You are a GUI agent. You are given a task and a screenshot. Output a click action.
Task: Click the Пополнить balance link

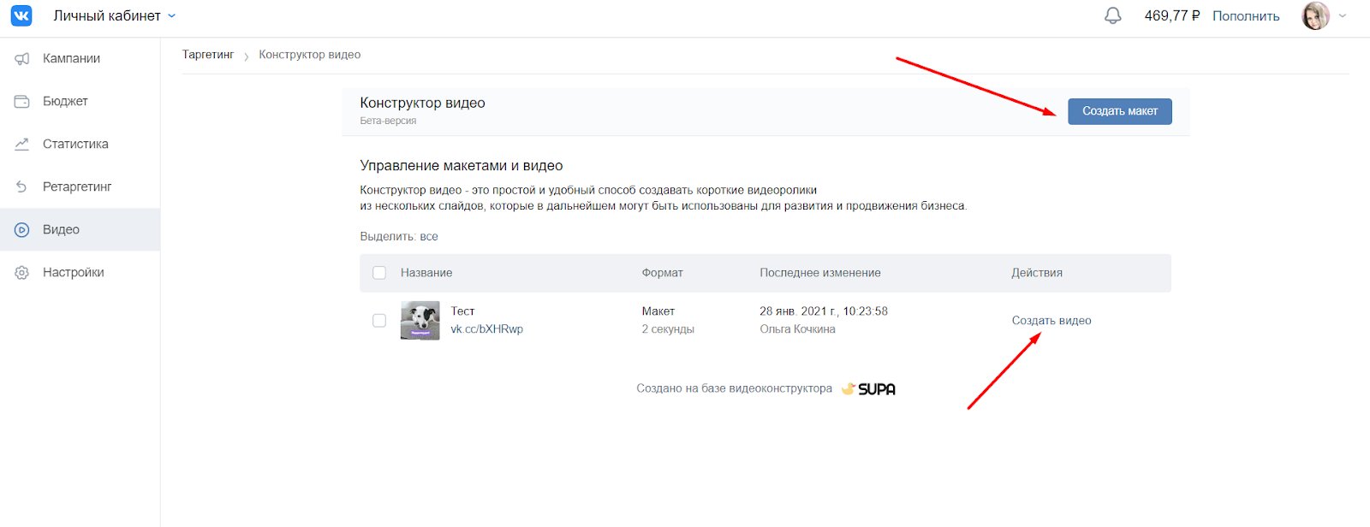[1246, 16]
